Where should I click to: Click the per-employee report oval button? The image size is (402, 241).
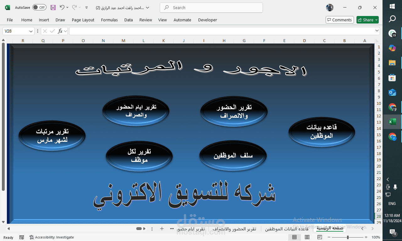tap(139, 156)
